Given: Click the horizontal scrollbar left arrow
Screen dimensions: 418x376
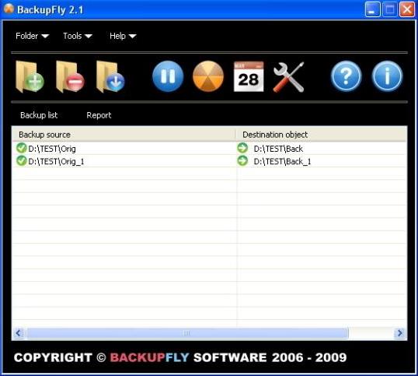Looking at the screenshot, I should (x=19, y=333).
